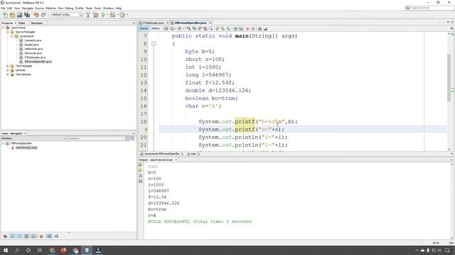Click the Stop square icon in Output
This screenshot has width=455, height=255.
(141, 176)
